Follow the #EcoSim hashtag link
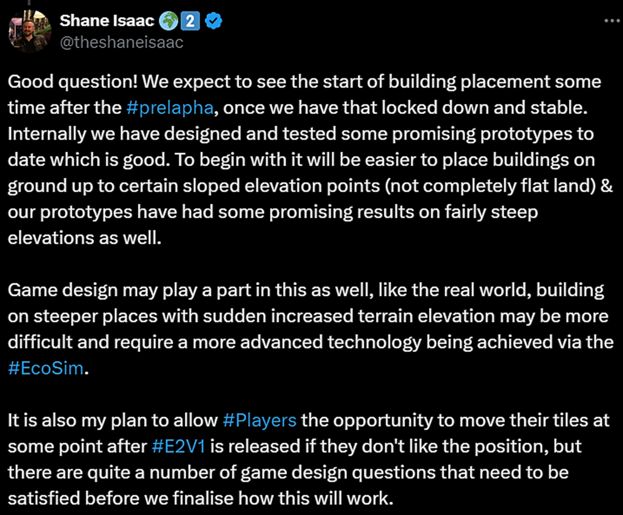This screenshot has height=515, width=623. pos(45,368)
